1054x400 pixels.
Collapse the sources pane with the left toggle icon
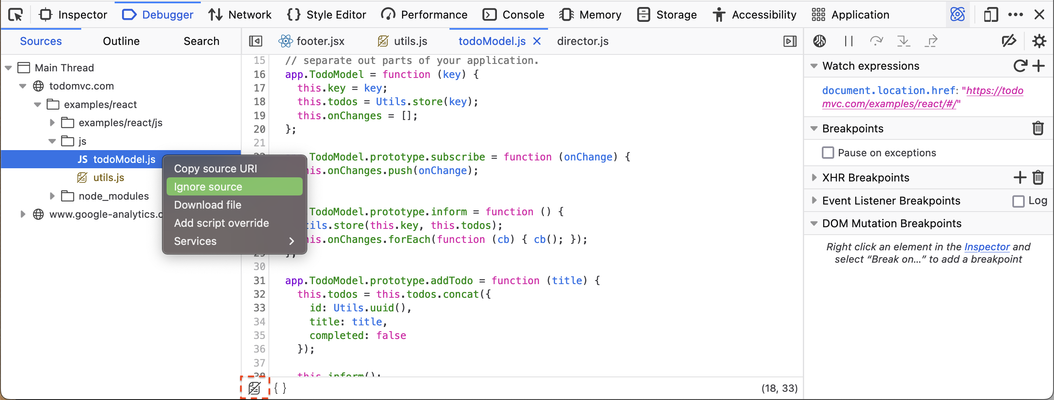click(256, 41)
